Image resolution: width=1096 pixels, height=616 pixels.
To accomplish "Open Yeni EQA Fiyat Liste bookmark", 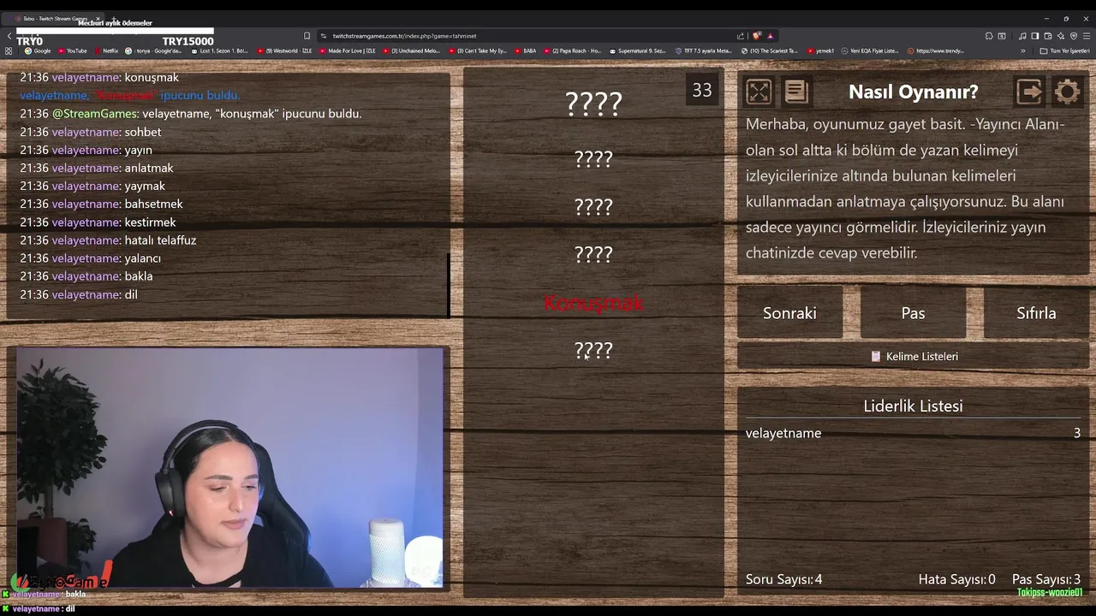I will [870, 50].
